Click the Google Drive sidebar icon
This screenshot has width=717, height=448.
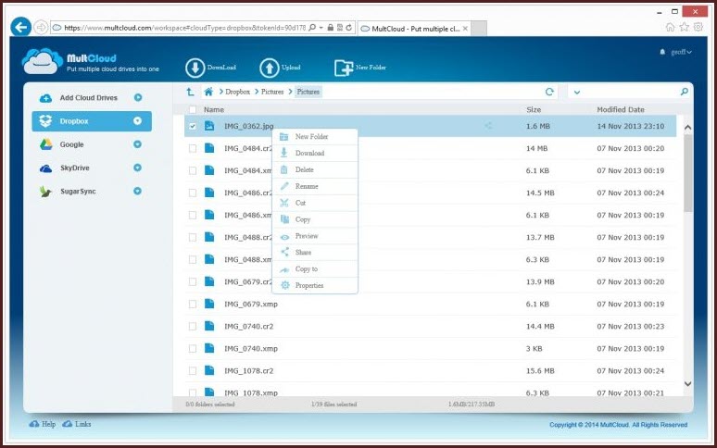[x=45, y=144]
